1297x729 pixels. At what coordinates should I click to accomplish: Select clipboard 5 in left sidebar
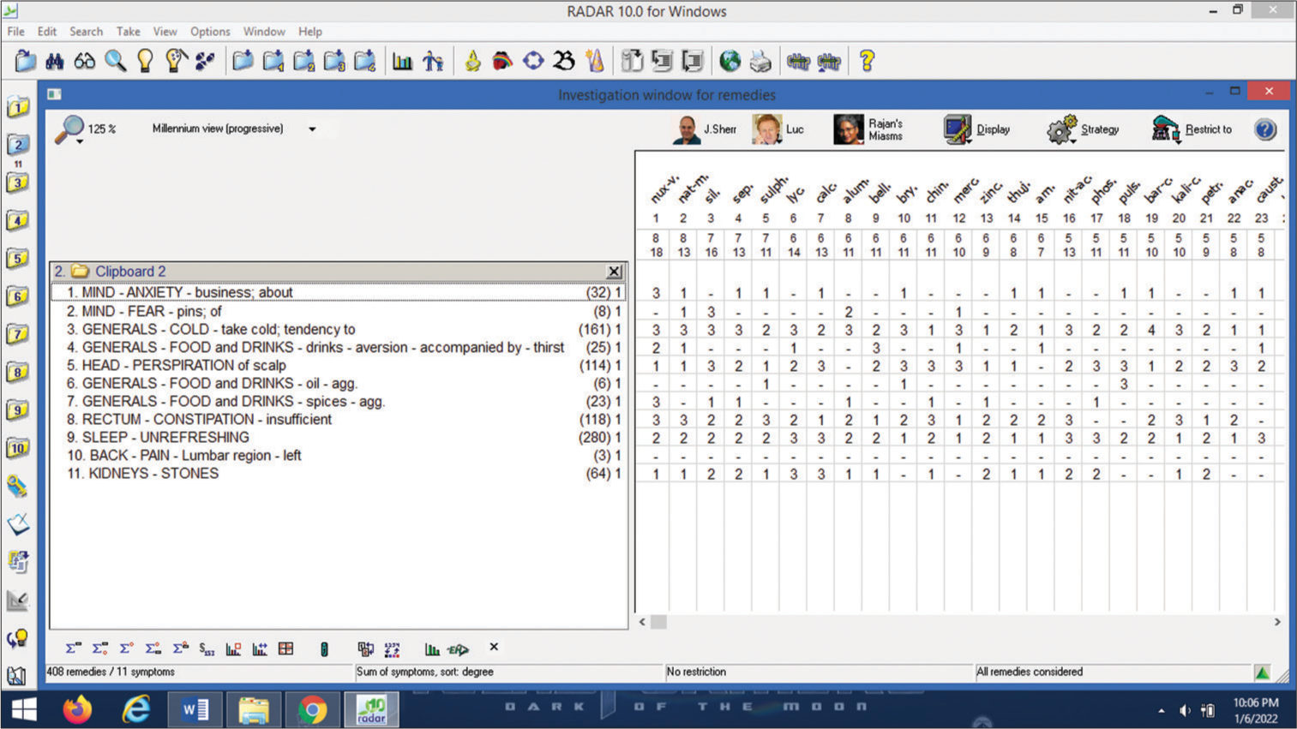click(18, 258)
